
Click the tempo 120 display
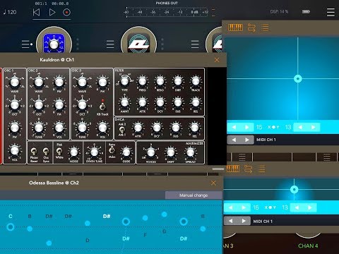[10, 12]
